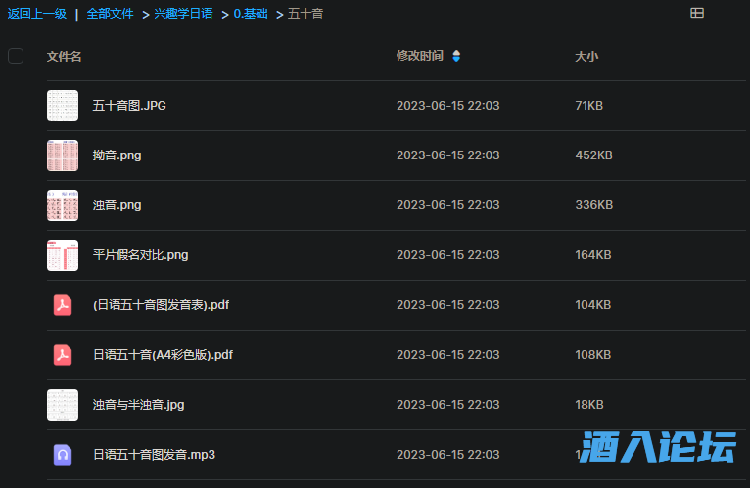The image size is (750, 488).
Task: Switch to grid view layout icon
Action: tap(697, 13)
